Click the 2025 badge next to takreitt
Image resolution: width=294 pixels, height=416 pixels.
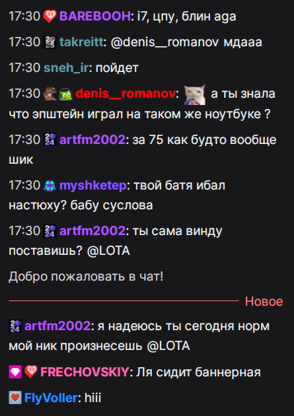pyautogui.click(x=50, y=42)
